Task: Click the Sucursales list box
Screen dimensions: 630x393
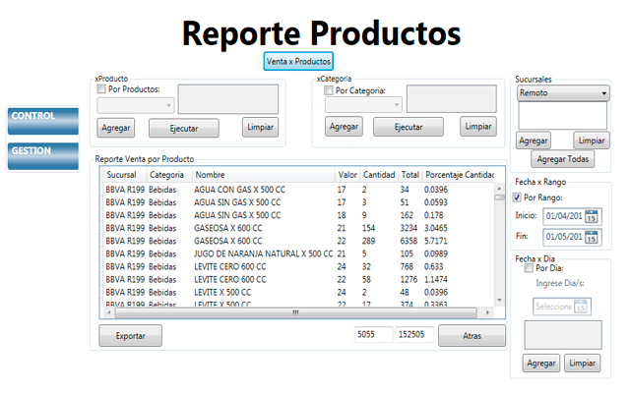Action: click(x=562, y=116)
